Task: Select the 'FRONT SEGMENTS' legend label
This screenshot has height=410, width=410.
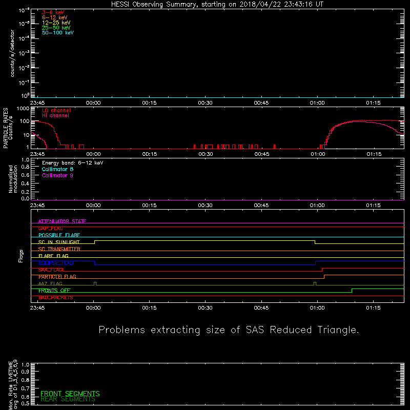Action: pos(70,394)
